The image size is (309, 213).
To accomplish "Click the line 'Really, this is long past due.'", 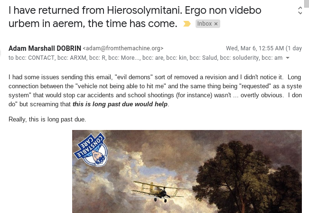I will 47,120.
